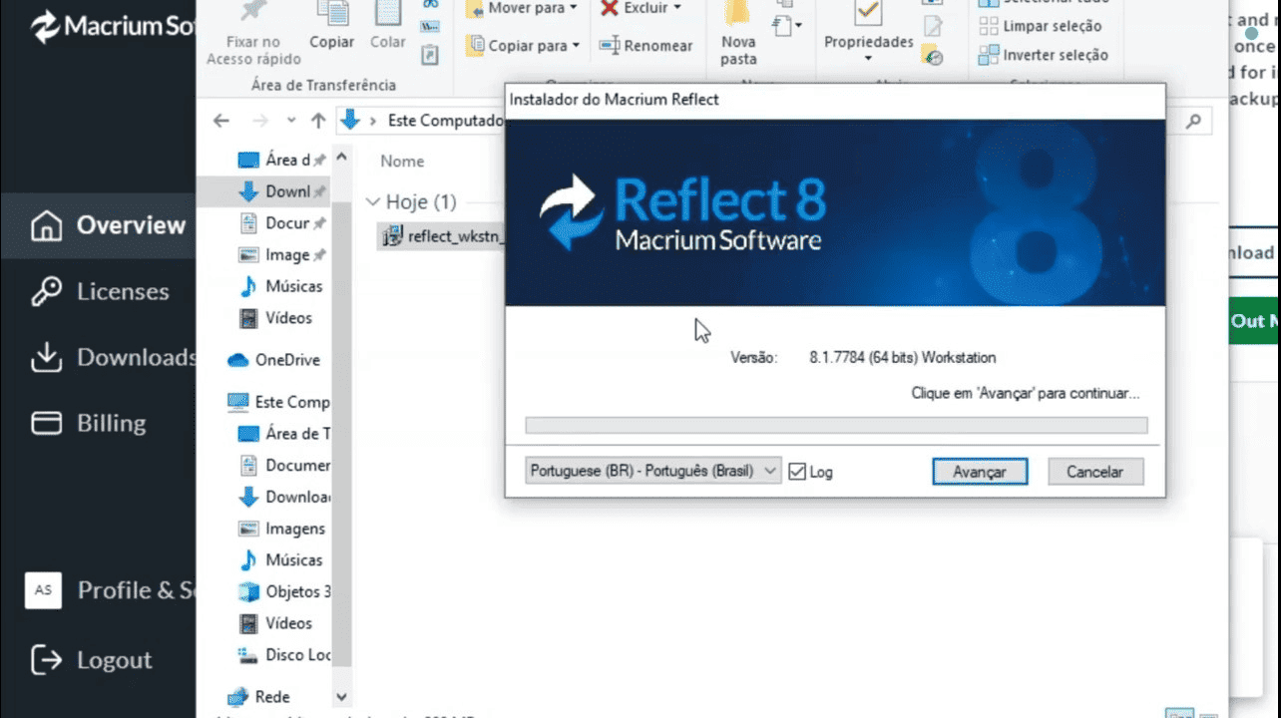
Task: Select OneDrive in navigation pane
Action: [274, 360]
